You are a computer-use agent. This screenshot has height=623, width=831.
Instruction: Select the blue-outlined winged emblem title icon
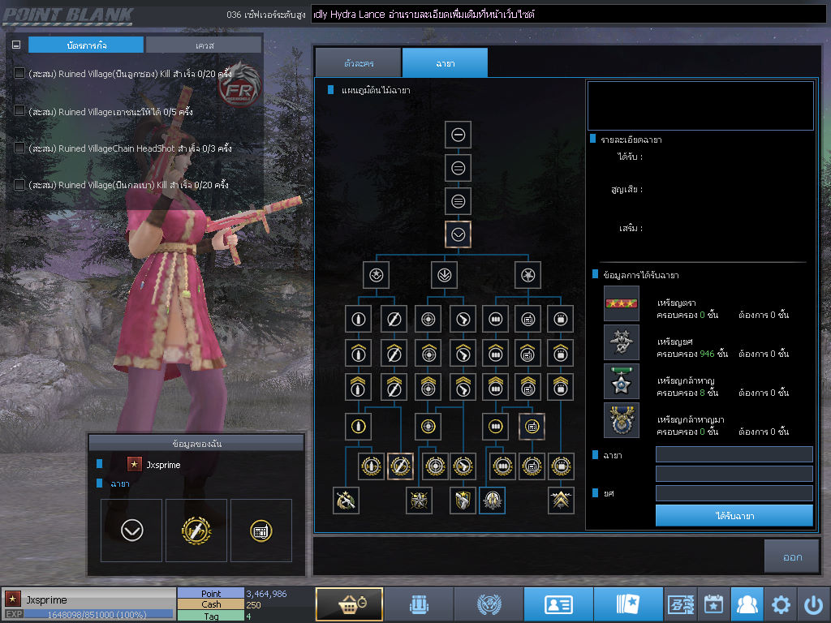click(493, 500)
